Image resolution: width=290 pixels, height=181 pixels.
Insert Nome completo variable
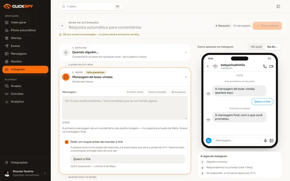pos(157,92)
